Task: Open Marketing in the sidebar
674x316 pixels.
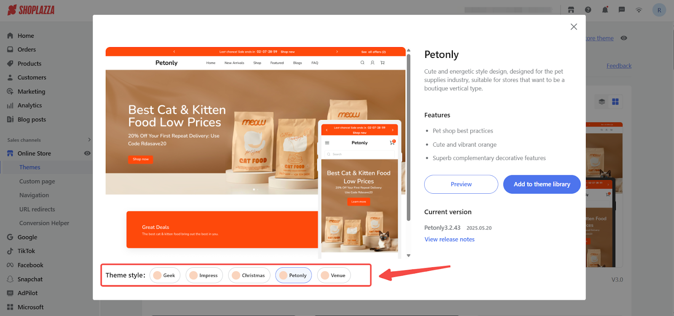Action: coord(31,92)
